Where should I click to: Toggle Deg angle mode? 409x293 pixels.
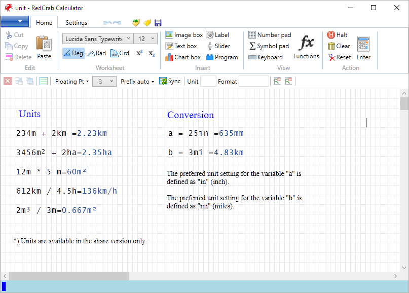73,53
